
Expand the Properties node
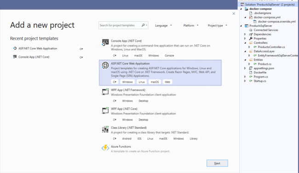[245, 38]
